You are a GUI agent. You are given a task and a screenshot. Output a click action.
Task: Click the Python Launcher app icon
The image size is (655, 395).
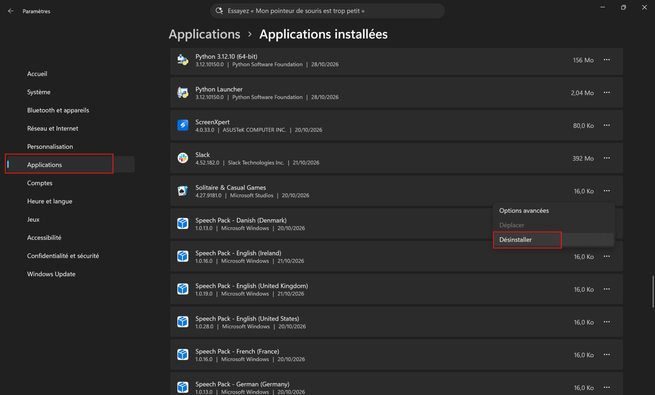(x=183, y=93)
